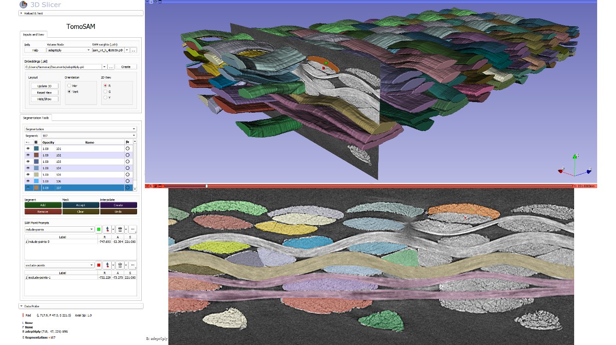The height and width of the screenshot is (345, 616).
Task: Click the browse button next to SAM weights
Action: coord(133,50)
